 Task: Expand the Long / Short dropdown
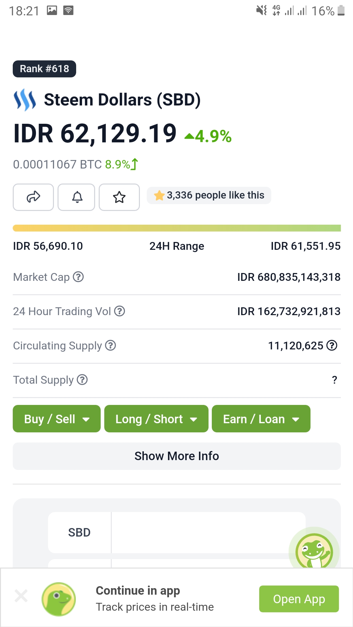tap(156, 419)
